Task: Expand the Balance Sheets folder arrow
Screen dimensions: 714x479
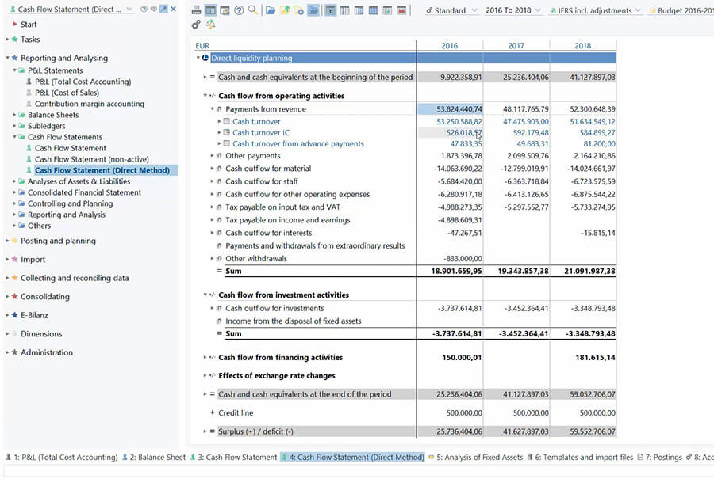Action: pos(14,115)
